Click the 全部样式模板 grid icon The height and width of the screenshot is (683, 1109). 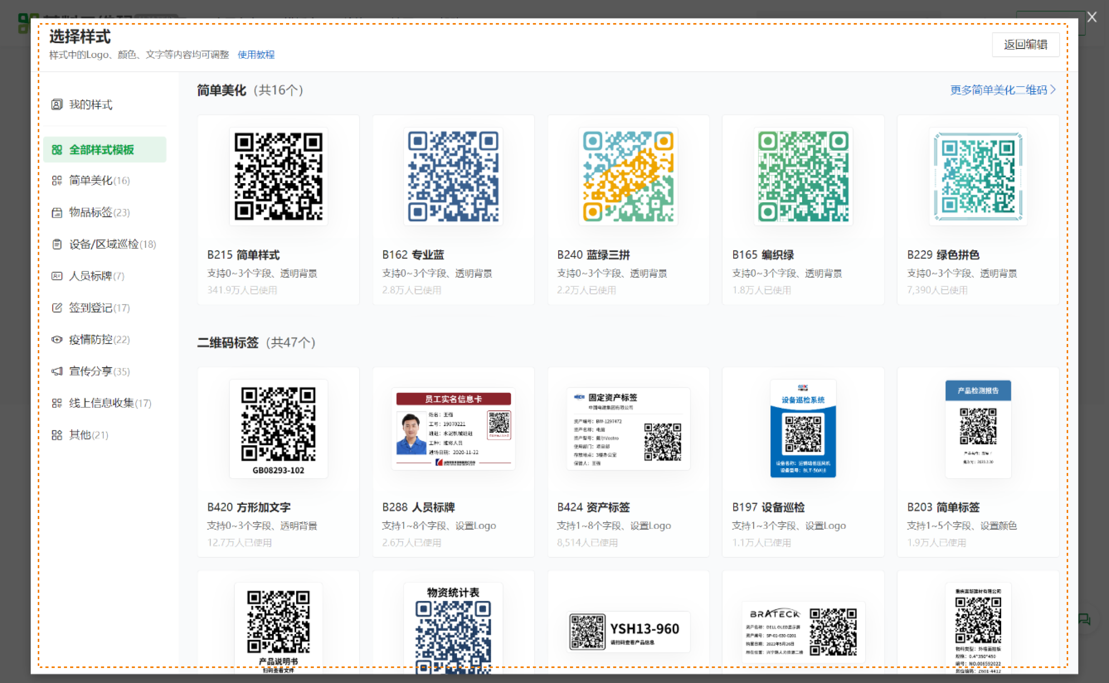(57, 150)
